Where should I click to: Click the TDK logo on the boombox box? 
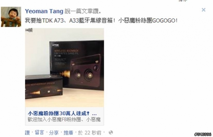(56, 45)
